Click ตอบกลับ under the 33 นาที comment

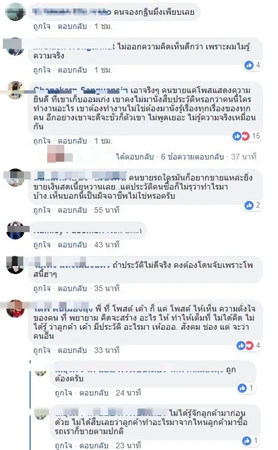coord(72,350)
